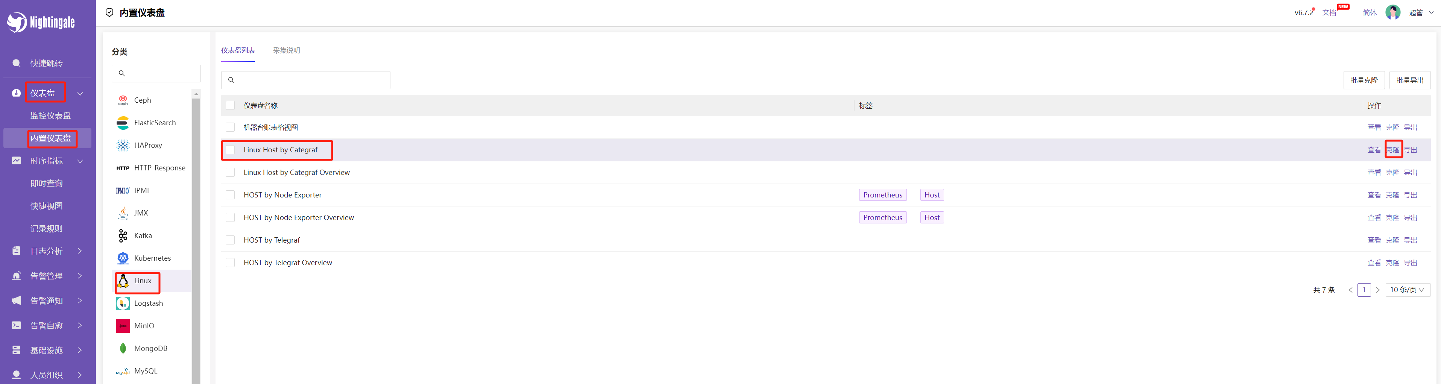Open the 文档 documentation link
1441x384 pixels.
click(x=1329, y=12)
